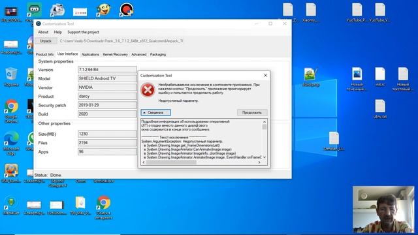Switch to the Applications tab
This screenshot has height=235, width=418.
(90, 54)
